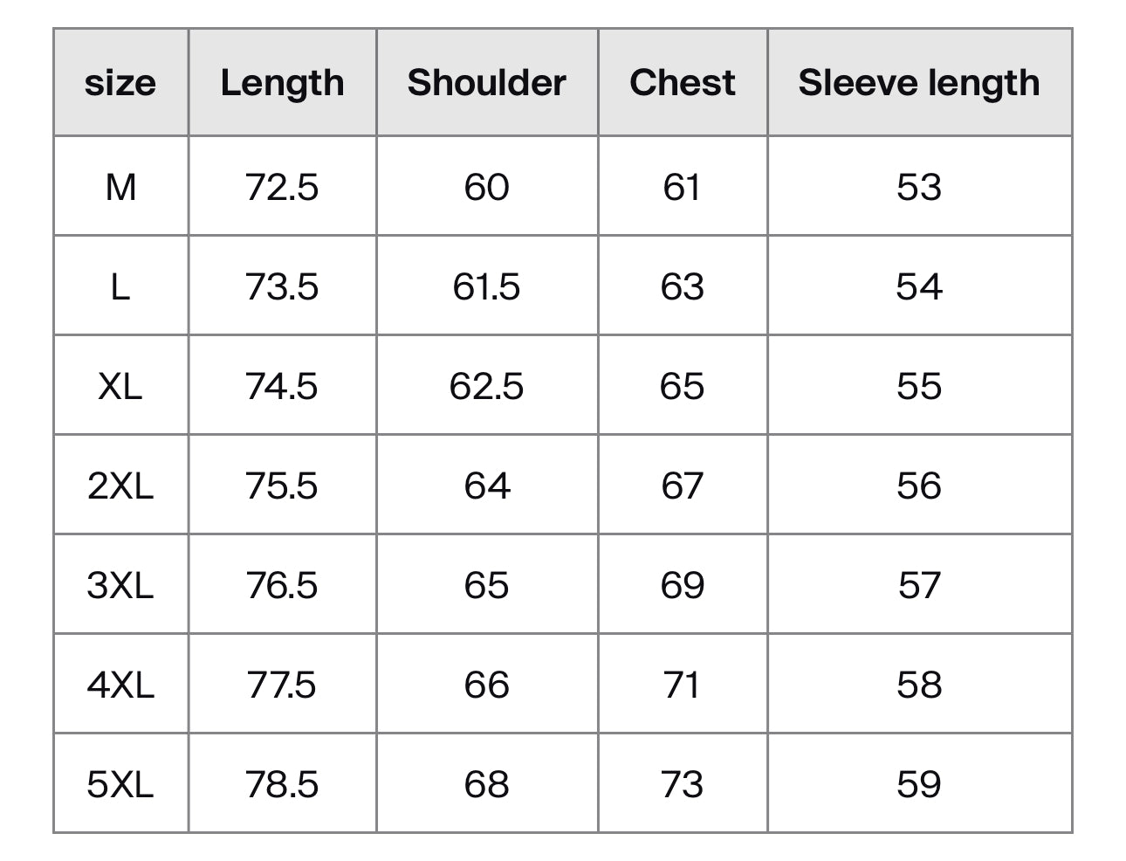1126x861 pixels.
Task: Click the 5XL size row label
Action: click(120, 784)
